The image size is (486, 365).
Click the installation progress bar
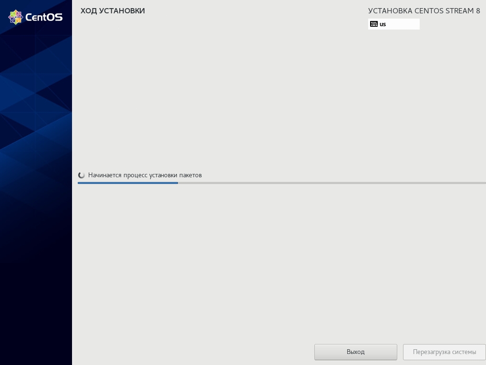[x=281, y=183]
